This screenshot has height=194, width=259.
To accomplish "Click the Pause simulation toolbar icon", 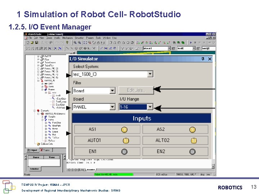I will [200, 42].
